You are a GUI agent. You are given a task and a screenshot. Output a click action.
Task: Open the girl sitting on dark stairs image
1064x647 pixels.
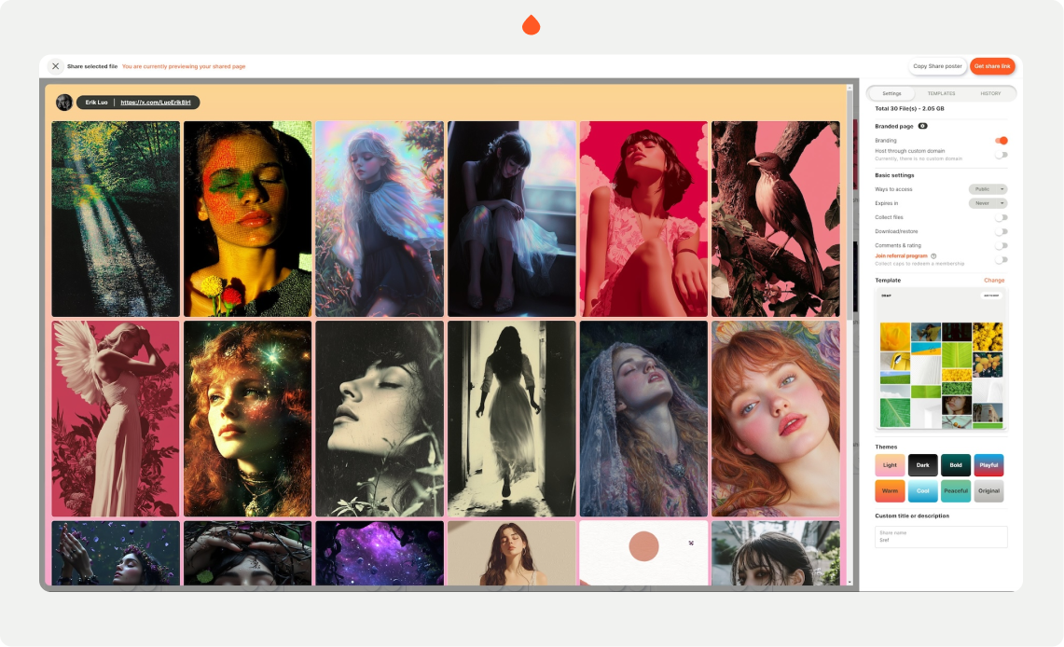[x=512, y=219]
